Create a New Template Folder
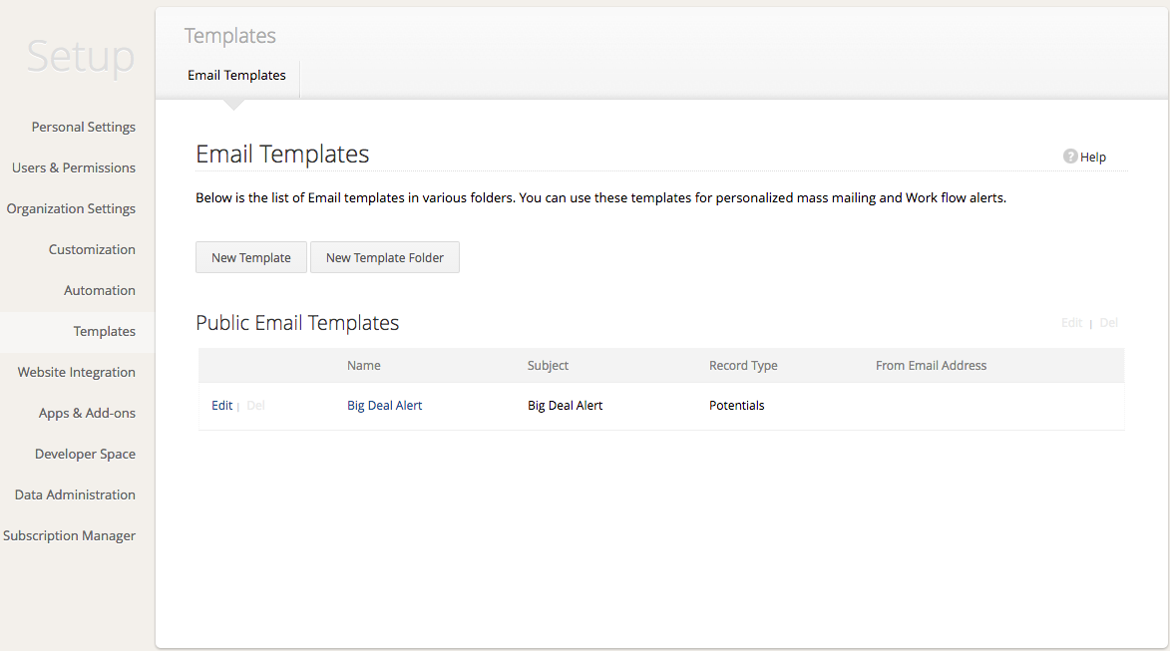The width and height of the screenshot is (1170, 651). click(385, 257)
